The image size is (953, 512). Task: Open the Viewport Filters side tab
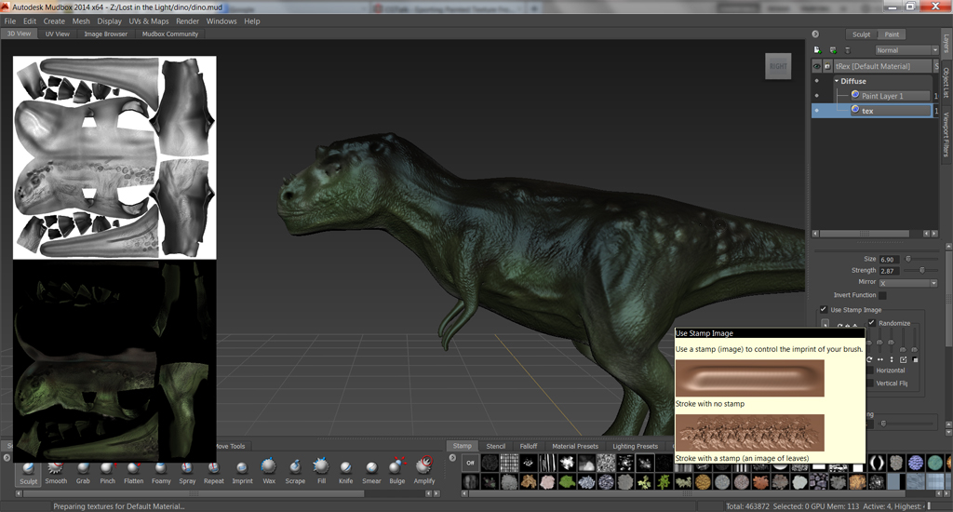946,135
